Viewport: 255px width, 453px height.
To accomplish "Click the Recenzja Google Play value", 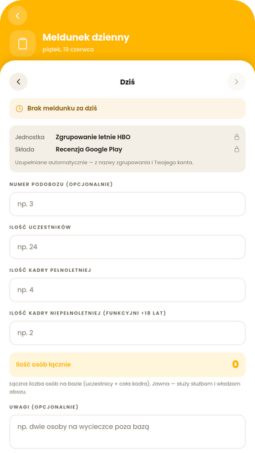I will click(89, 149).
